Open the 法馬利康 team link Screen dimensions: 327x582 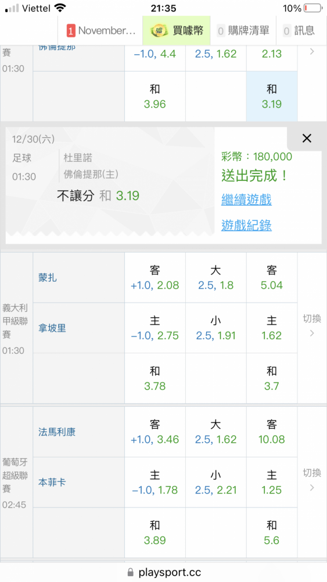click(57, 432)
